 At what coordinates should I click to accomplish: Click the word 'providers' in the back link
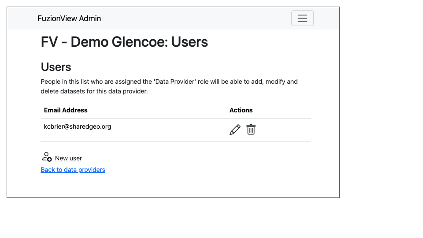92,170
